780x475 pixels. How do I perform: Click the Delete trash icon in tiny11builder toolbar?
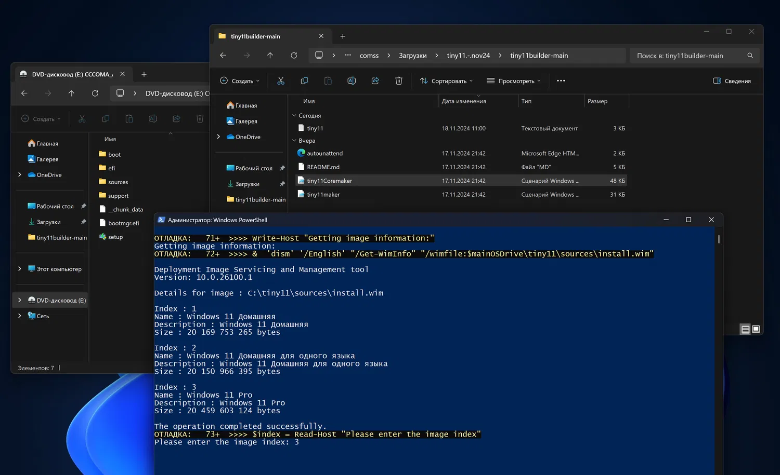[399, 81]
